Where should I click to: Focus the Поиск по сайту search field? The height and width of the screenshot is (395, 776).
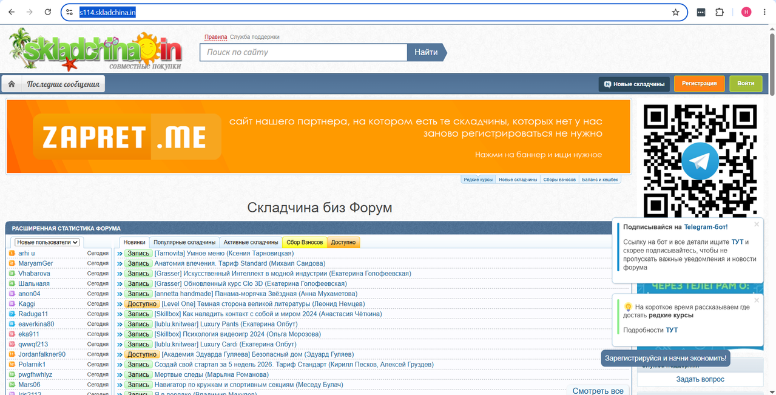pyautogui.click(x=303, y=52)
